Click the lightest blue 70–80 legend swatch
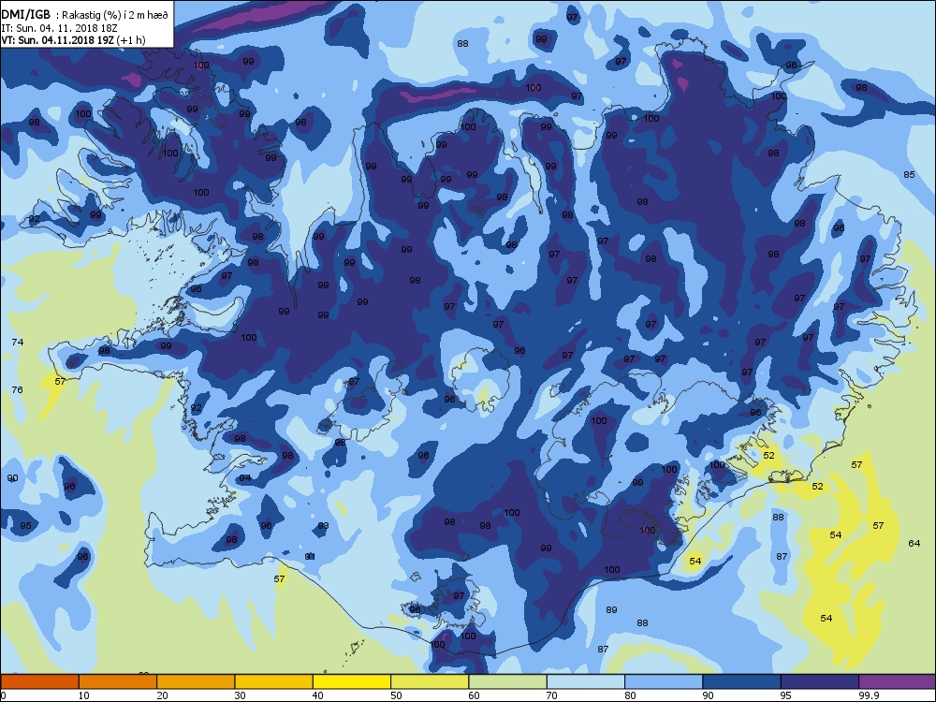936x702 pixels. point(586,681)
